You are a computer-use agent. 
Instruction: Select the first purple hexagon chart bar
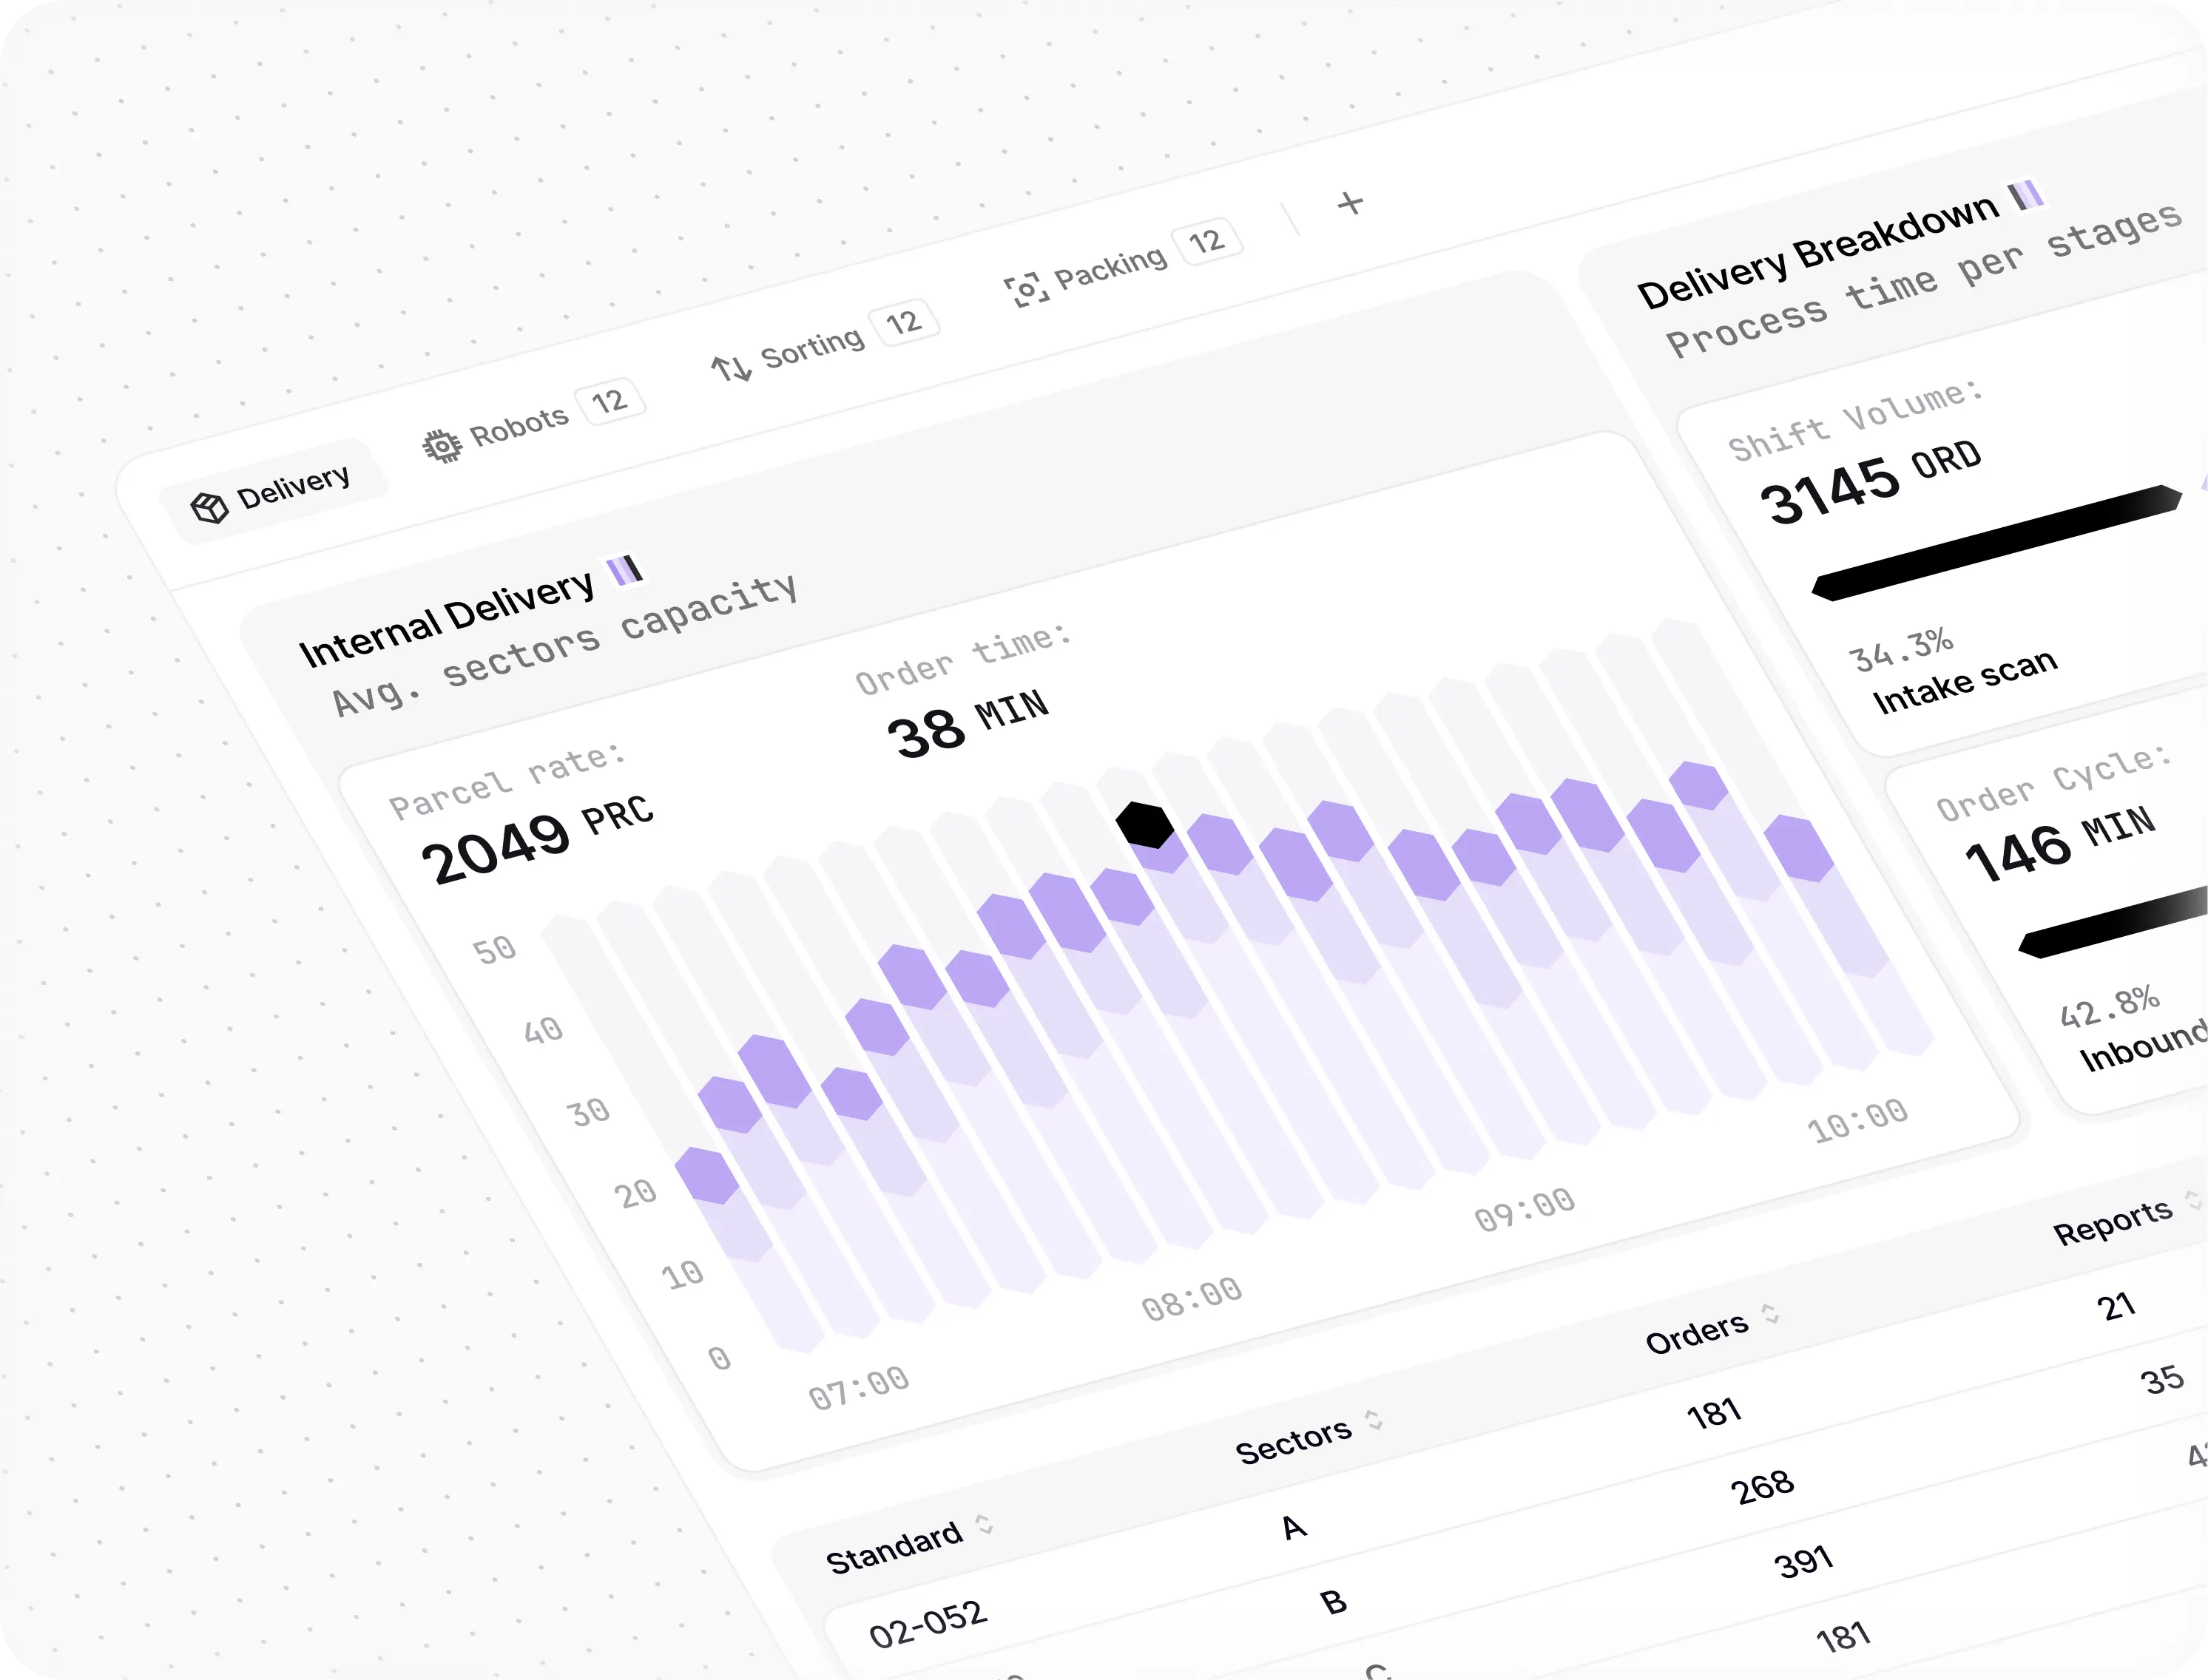pyautogui.click(x=706, y=1175)
